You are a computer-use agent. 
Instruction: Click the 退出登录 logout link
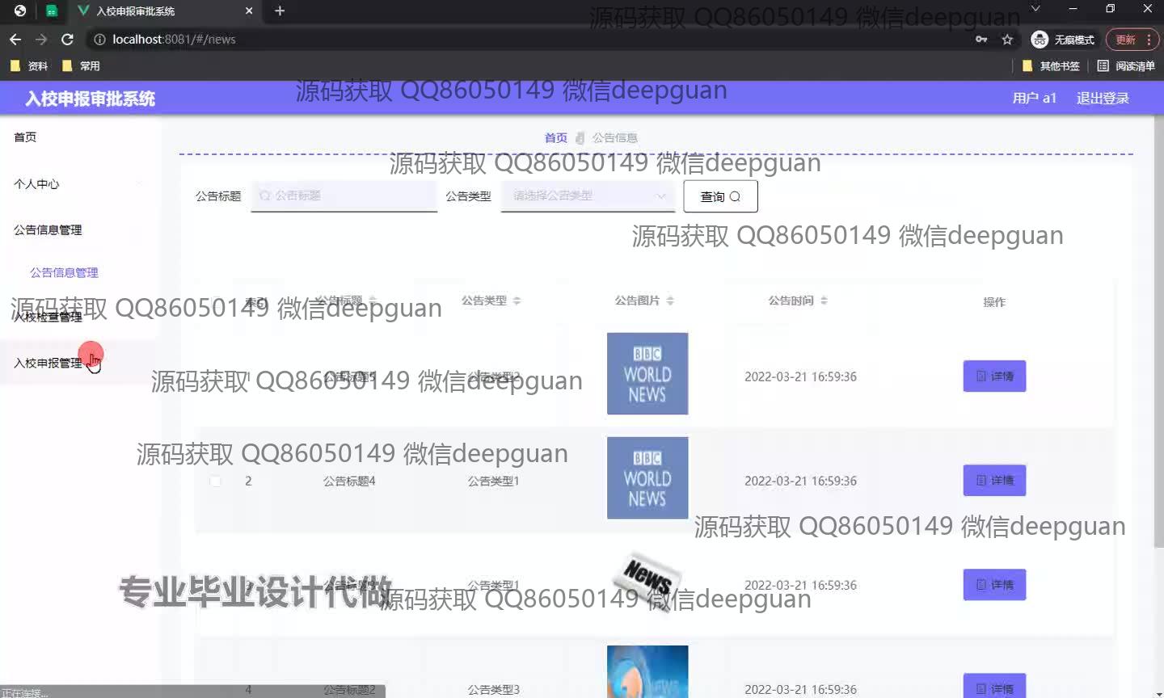[1103, 98]
